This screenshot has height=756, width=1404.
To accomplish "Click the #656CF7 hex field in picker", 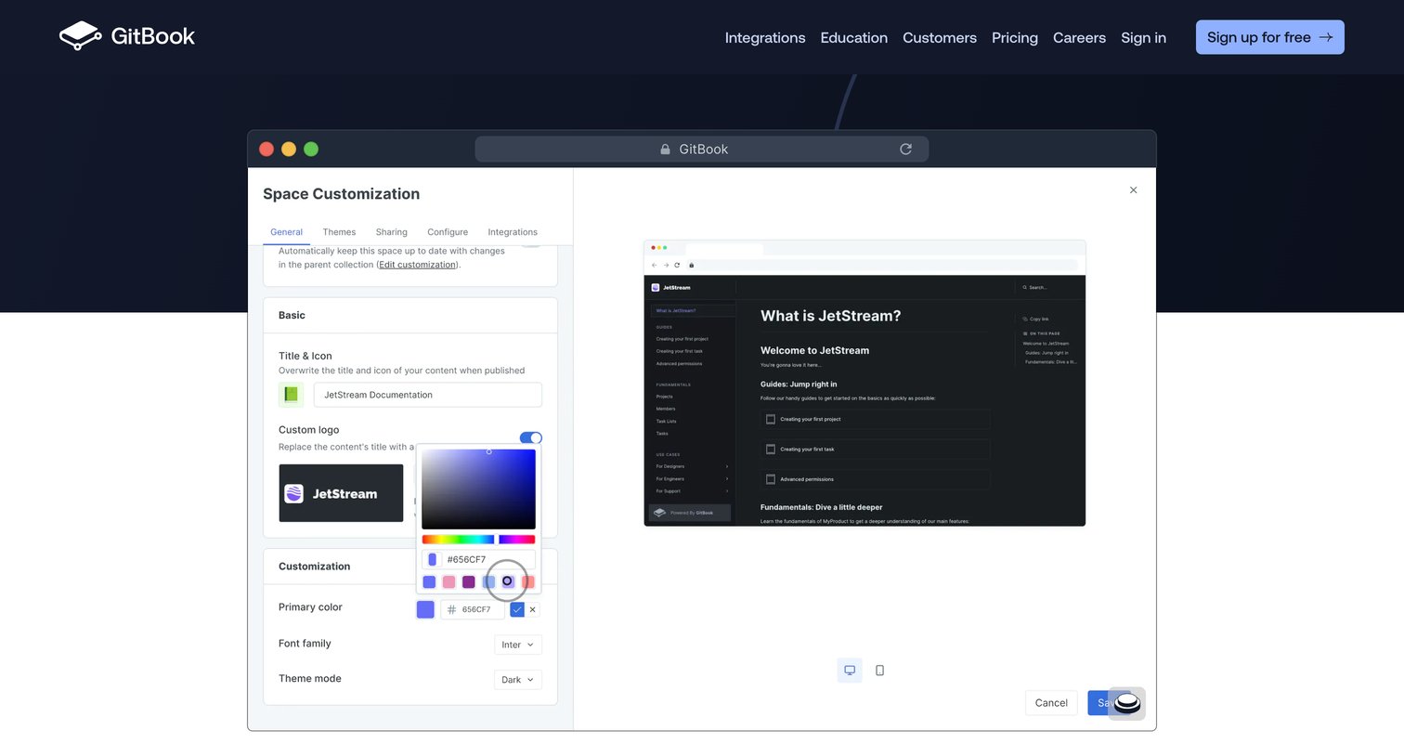I will pos(478,559).
